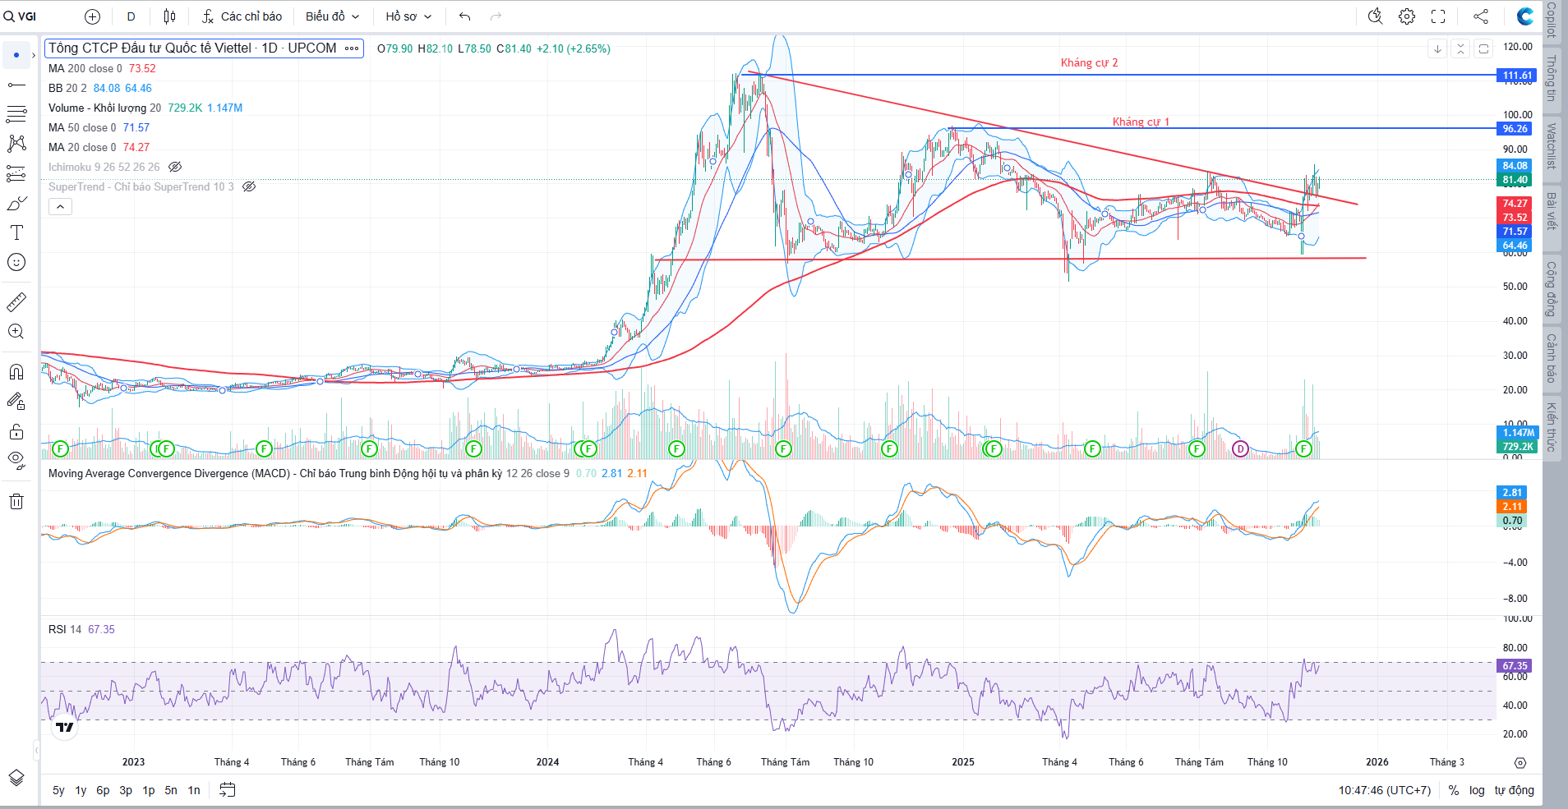Expand the cursor tool options arrow
The width and height of the screenshot is (1568, 809).
coord(34,55)
